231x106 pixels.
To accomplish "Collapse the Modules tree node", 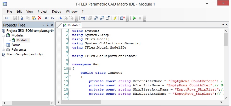I will [x=3, y=36].
